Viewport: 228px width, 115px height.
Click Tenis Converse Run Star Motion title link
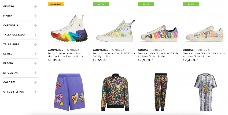(x=65, y=55)
